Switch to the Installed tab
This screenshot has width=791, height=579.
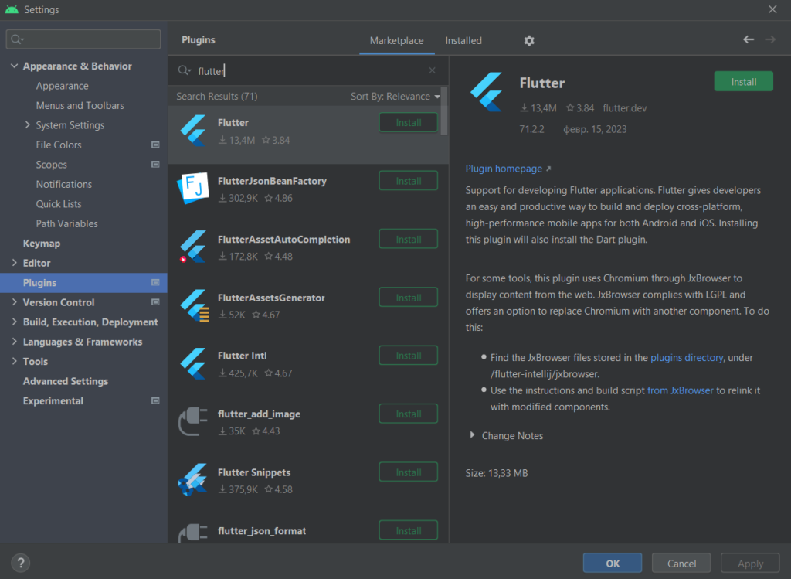[463, 40]
